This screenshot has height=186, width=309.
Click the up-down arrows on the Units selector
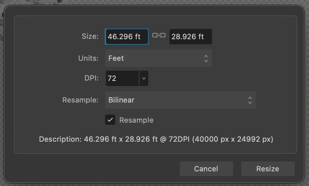tap(206, 58)
